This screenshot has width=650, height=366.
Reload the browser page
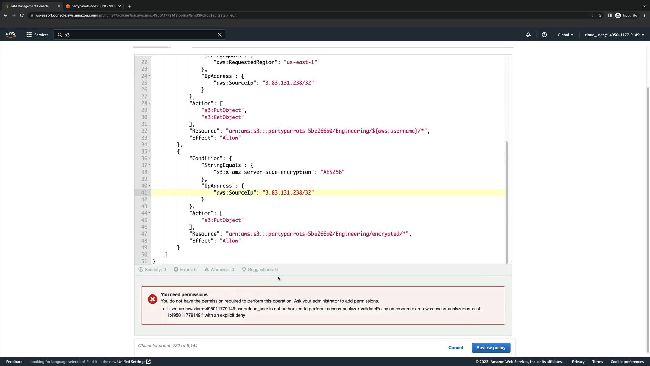[22, 15]
